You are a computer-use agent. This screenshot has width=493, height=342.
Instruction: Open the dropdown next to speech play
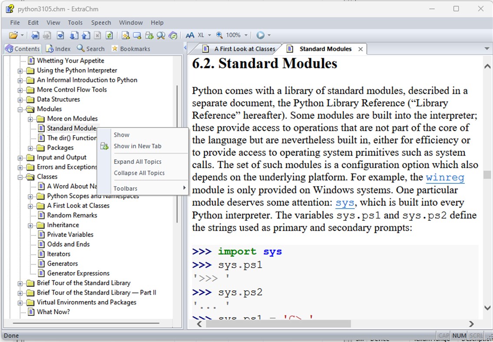click(269, 35)
